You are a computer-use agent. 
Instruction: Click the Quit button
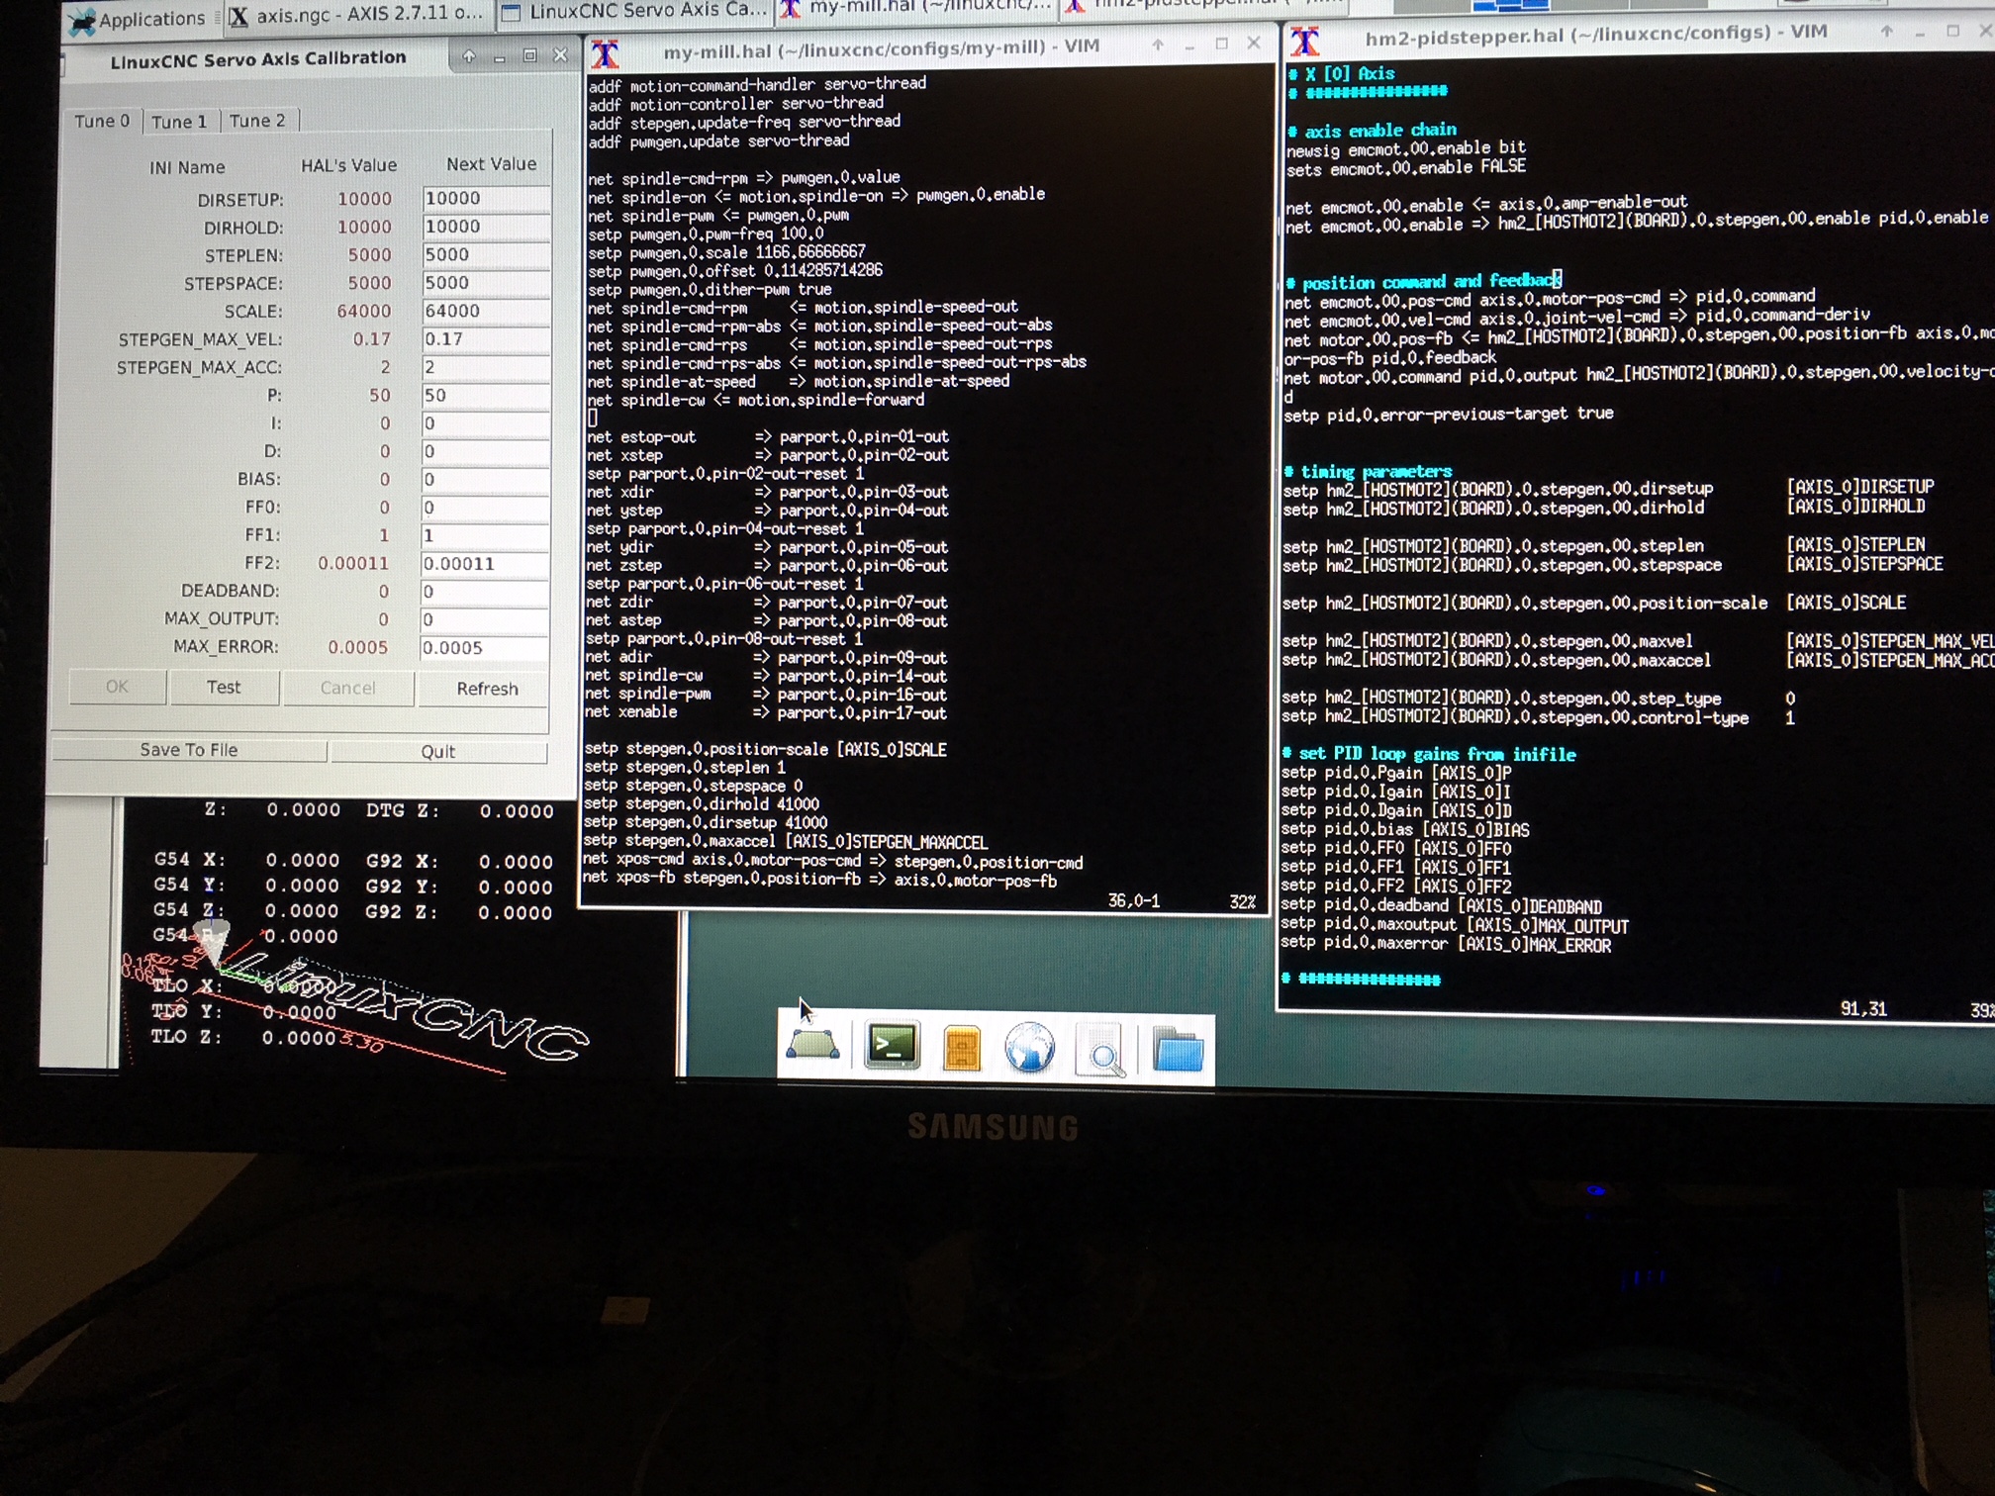coord(438,752)
